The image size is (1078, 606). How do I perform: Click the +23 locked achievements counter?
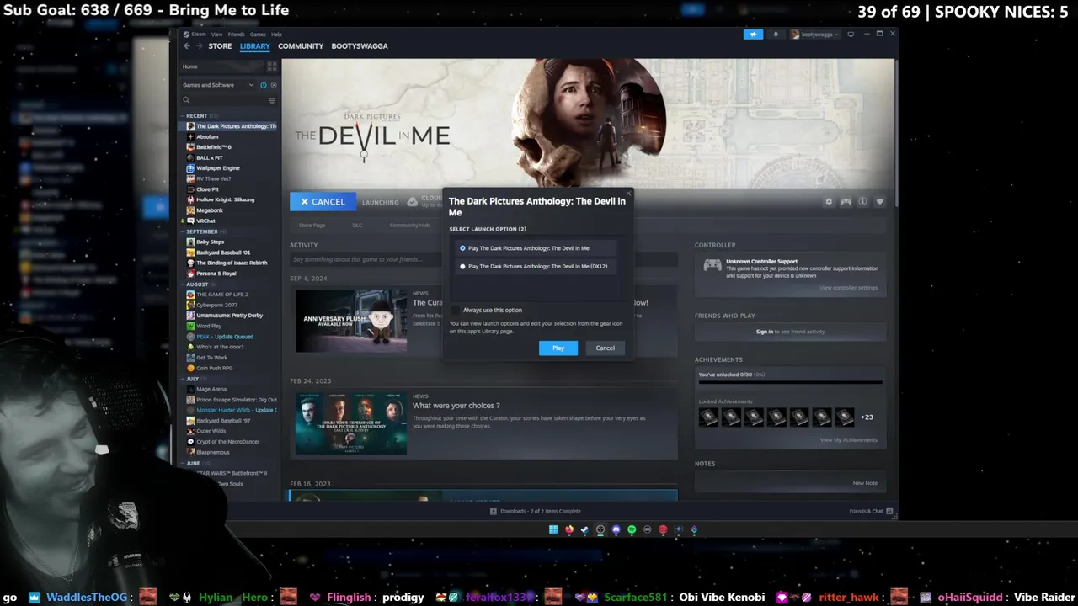867,417
